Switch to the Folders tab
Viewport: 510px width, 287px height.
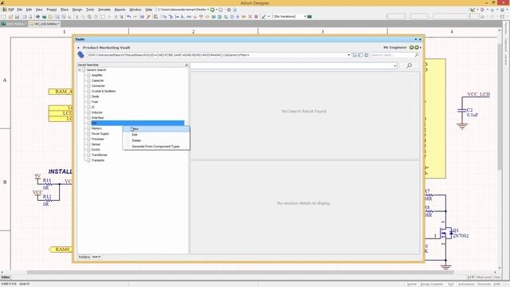[x=84, y=257]
